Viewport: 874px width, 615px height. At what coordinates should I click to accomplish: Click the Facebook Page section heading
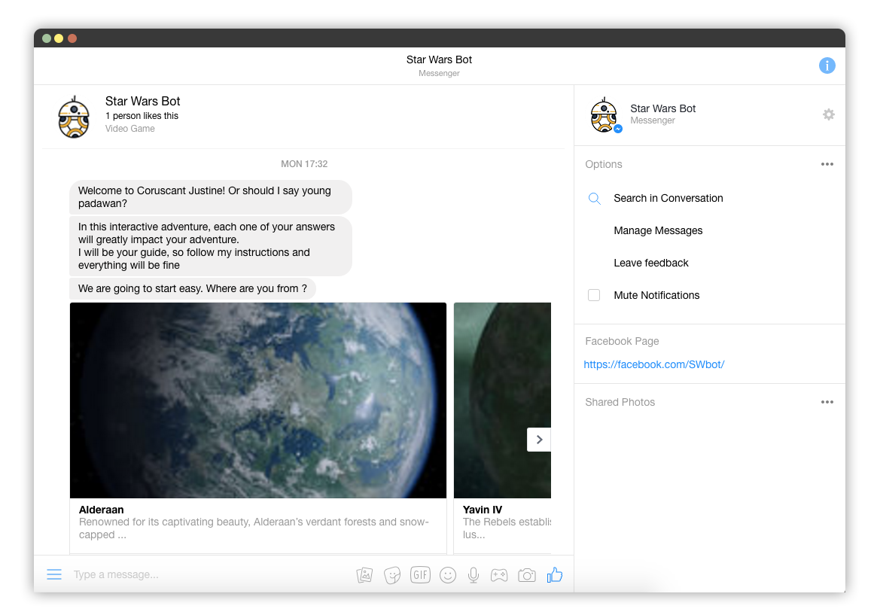coord(622,341)
